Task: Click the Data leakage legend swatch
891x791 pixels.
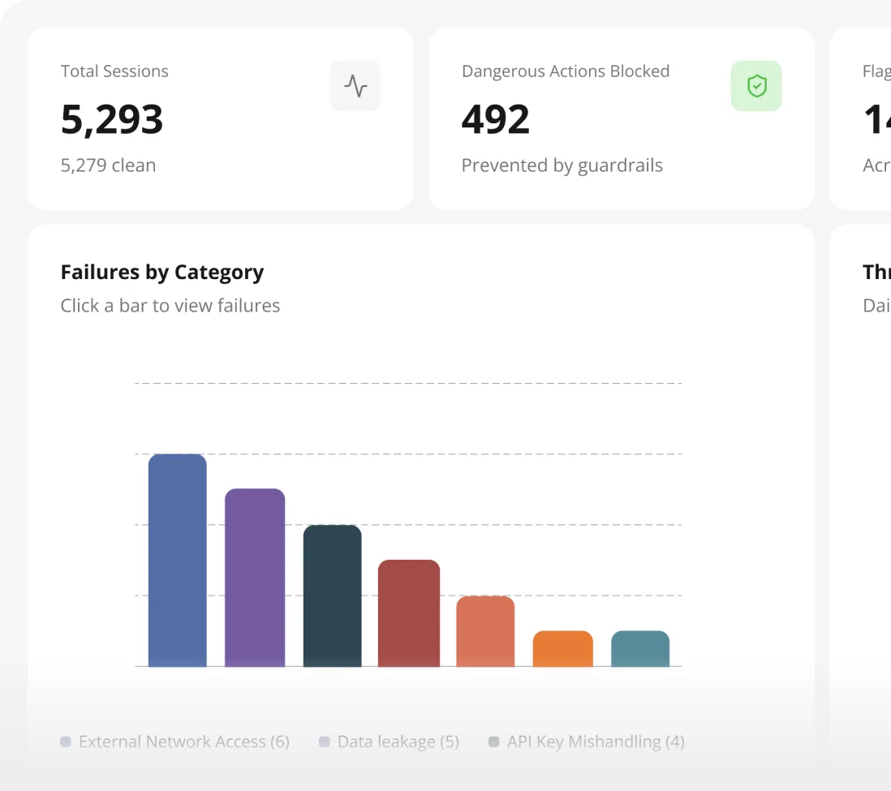Action: point(325,742)
